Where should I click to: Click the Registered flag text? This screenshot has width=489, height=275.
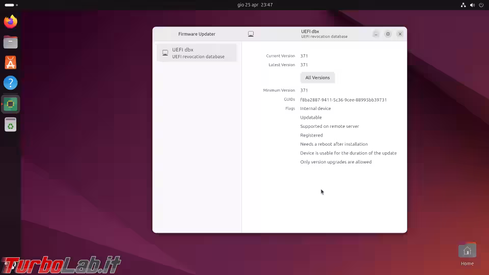(311, 135)
